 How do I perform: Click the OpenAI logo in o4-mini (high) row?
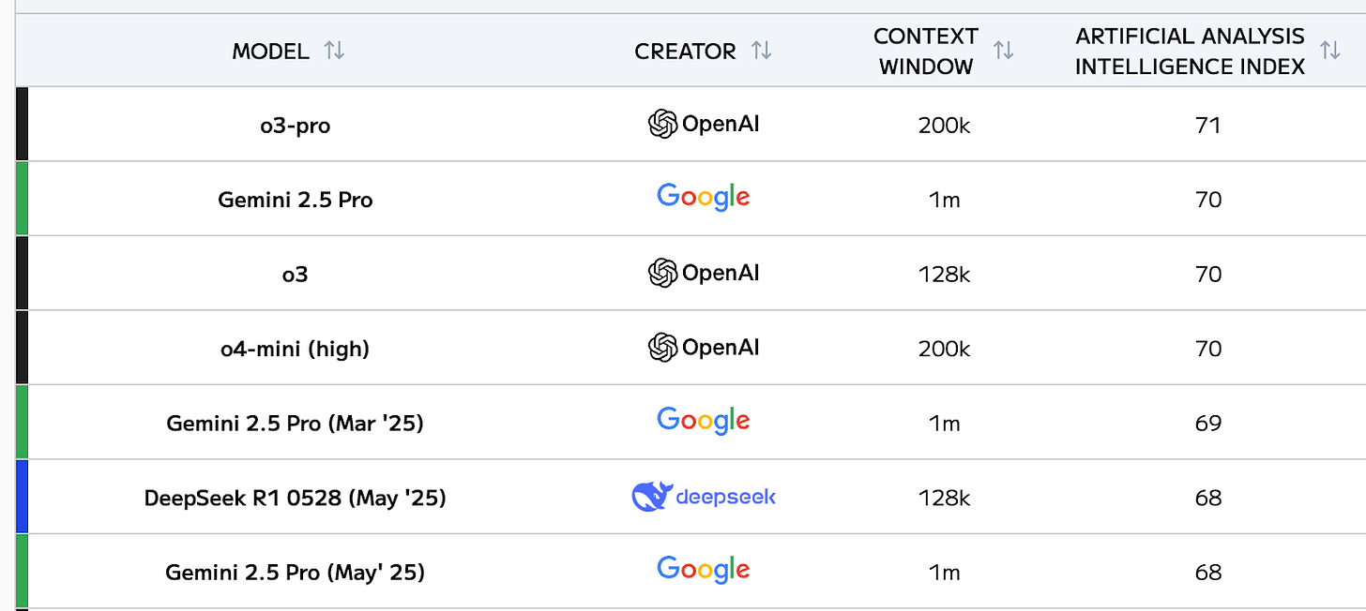tap(704, 348)
